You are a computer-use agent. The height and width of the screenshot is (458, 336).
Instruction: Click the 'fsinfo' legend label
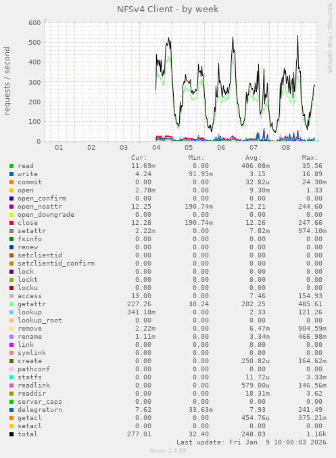point(30,239)
